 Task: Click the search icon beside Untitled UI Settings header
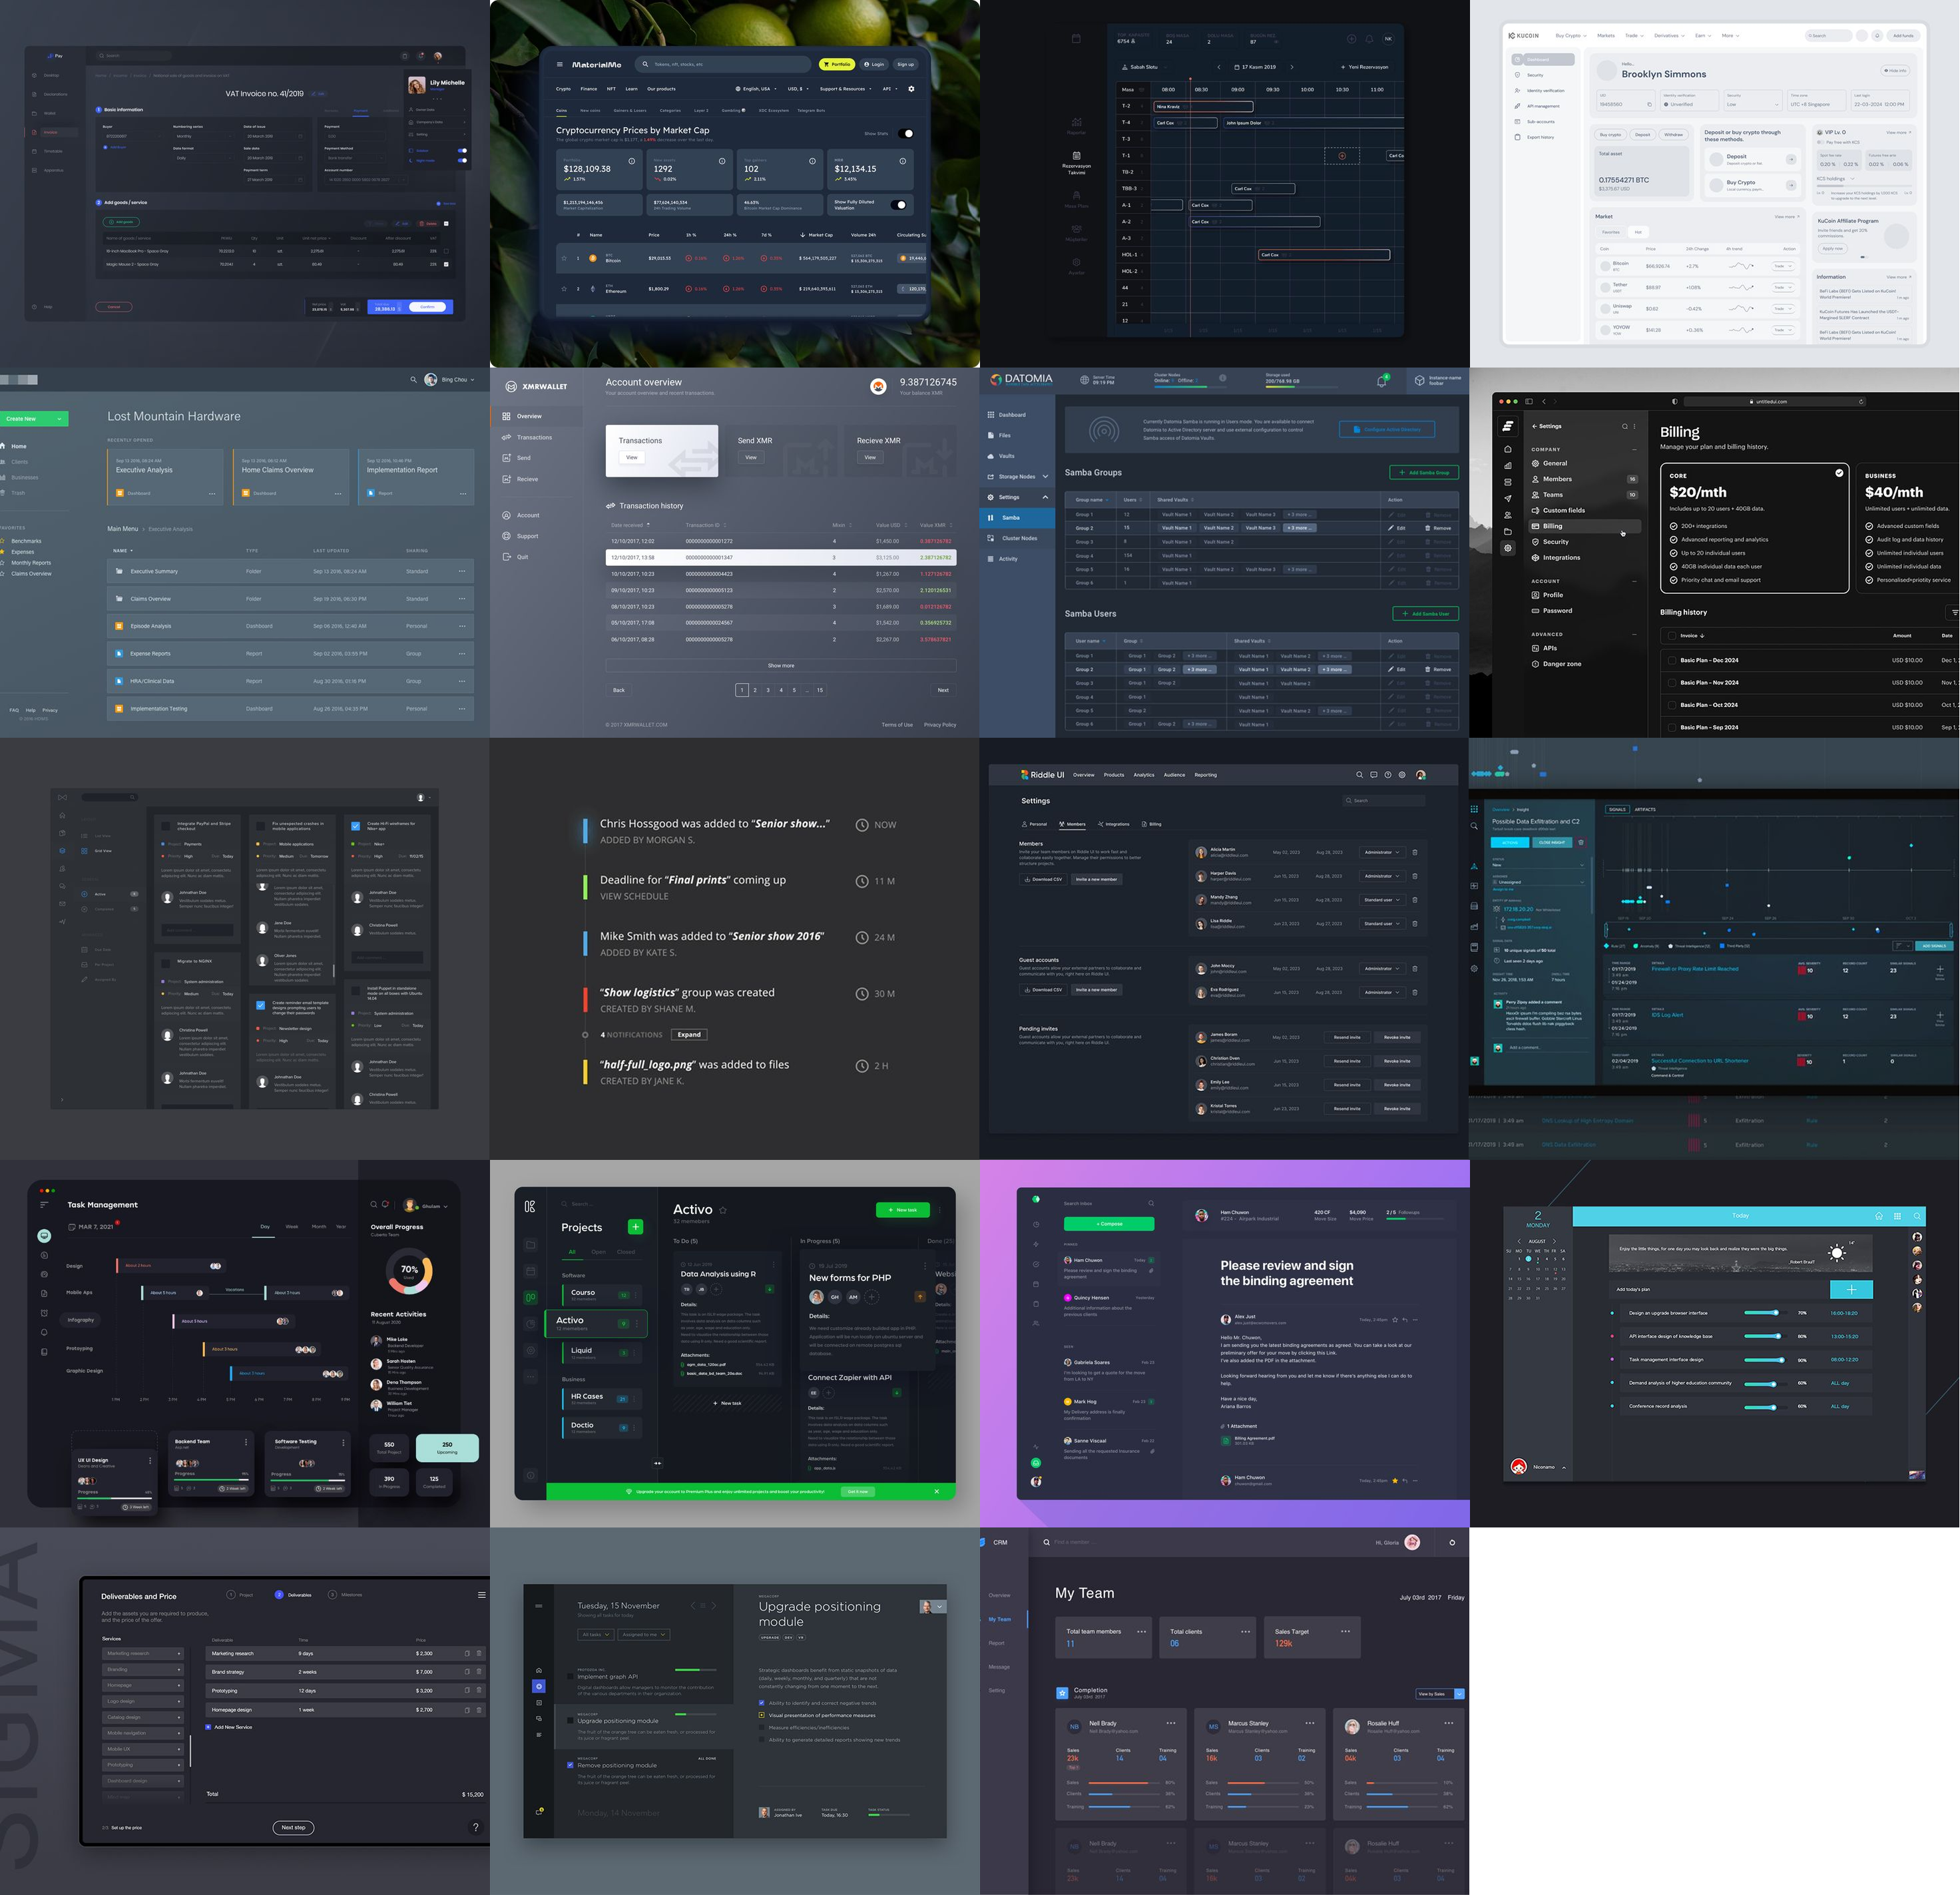pos(1624,426)
